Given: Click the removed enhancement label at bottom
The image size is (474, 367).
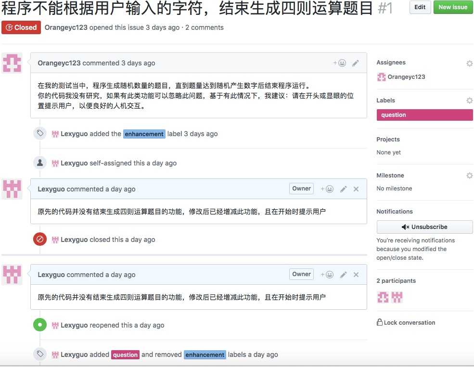Looking at the screenshot, I should tap(205, 354).
